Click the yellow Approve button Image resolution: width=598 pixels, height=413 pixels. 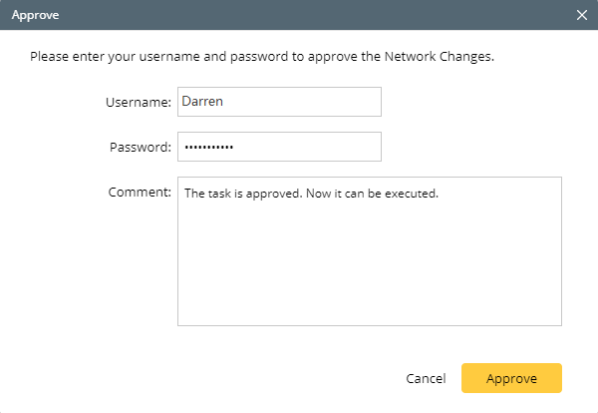[511, 379]
